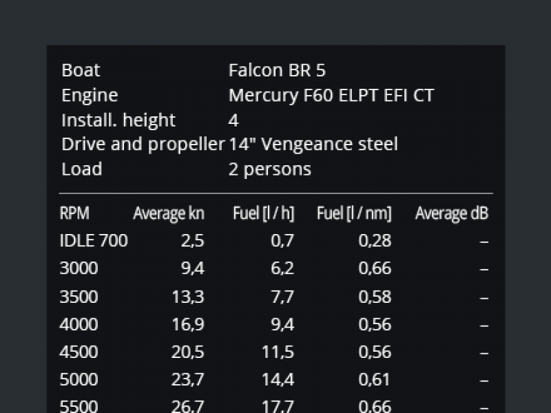Click the 11,5 fuel per hour value
The image size is (551, 413).
pos(278,352)
